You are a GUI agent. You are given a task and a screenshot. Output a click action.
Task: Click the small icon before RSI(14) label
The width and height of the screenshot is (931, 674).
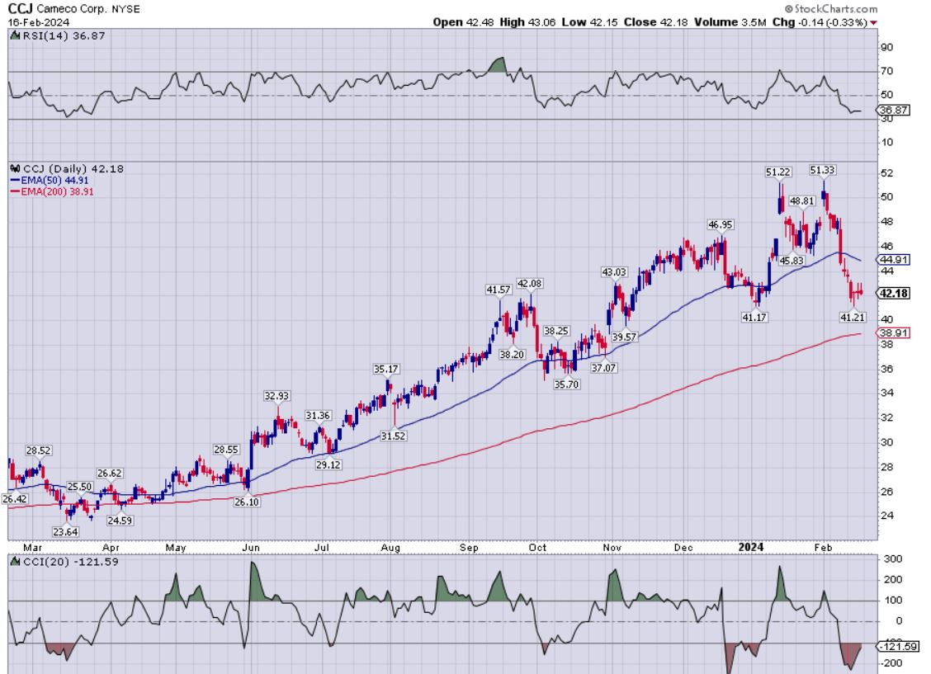coord(16,35)
